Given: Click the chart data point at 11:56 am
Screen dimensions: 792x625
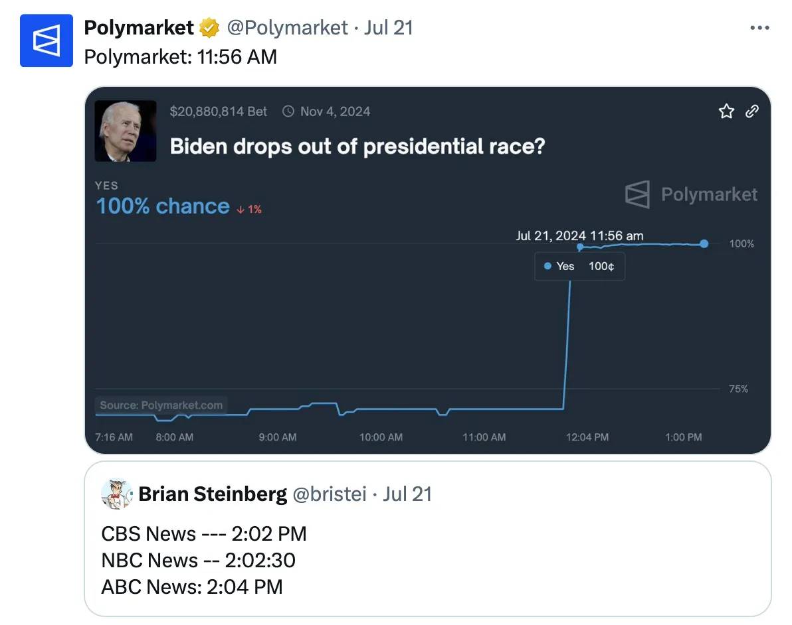Looking at the screenshot, I should point(580,247).
